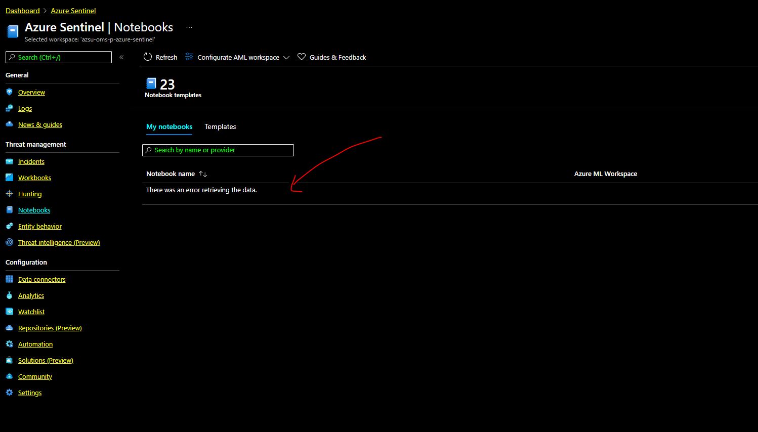This screenshot has height=432, width=758.
Task: Expand the Configurate AML workspace dropdown
Action: click(287, 57)
